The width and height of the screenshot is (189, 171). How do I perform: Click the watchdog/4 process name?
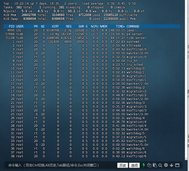pos(136,118)
